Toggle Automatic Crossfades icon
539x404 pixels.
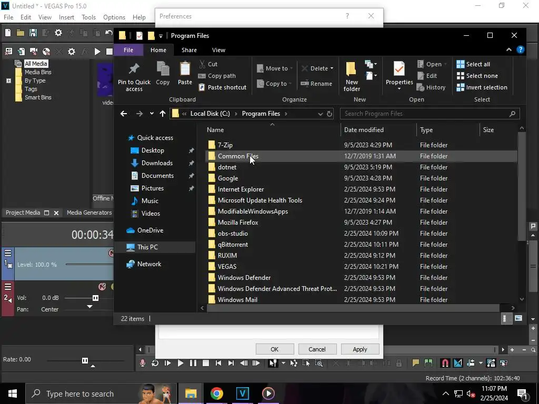(458, 363)
